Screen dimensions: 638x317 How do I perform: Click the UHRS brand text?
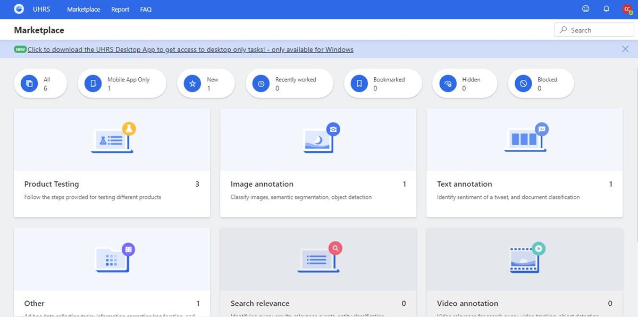point(41,9)
